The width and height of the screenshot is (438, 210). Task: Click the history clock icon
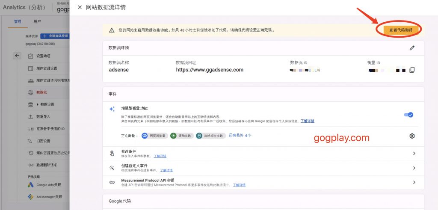[31, 153]
